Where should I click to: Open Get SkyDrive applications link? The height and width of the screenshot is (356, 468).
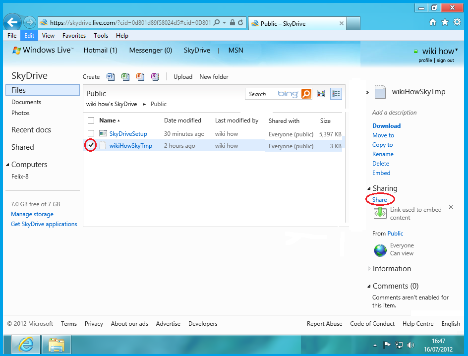pyautogui.click(x=44, y=224)
